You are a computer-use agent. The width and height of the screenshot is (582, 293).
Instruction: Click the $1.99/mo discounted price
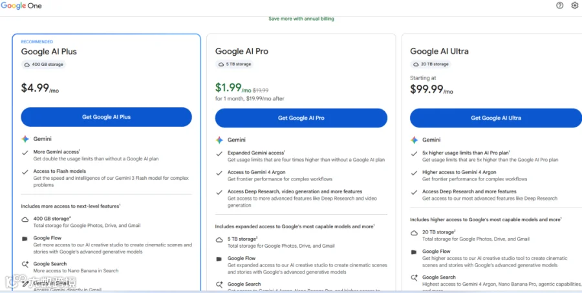233,88
